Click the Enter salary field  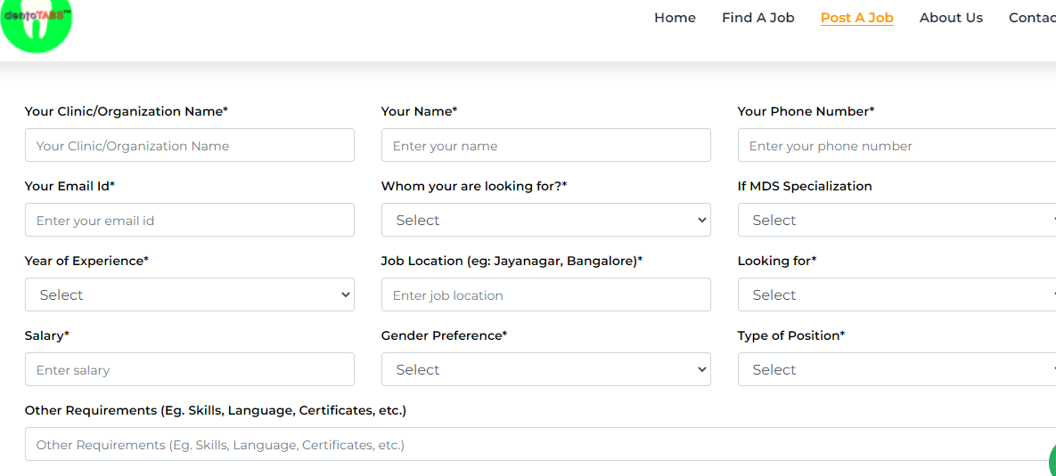[x=189, y=369]
